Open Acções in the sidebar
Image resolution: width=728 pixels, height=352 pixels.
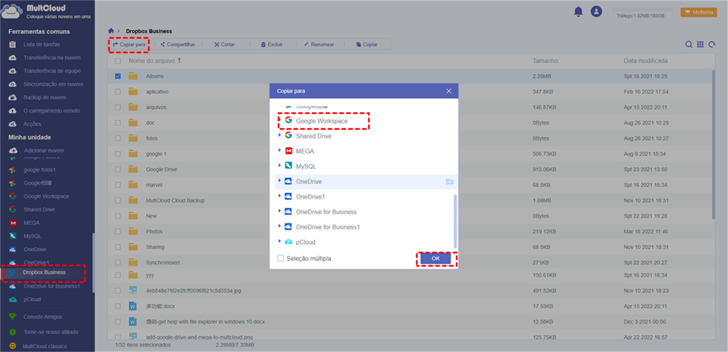click(32, 124)
